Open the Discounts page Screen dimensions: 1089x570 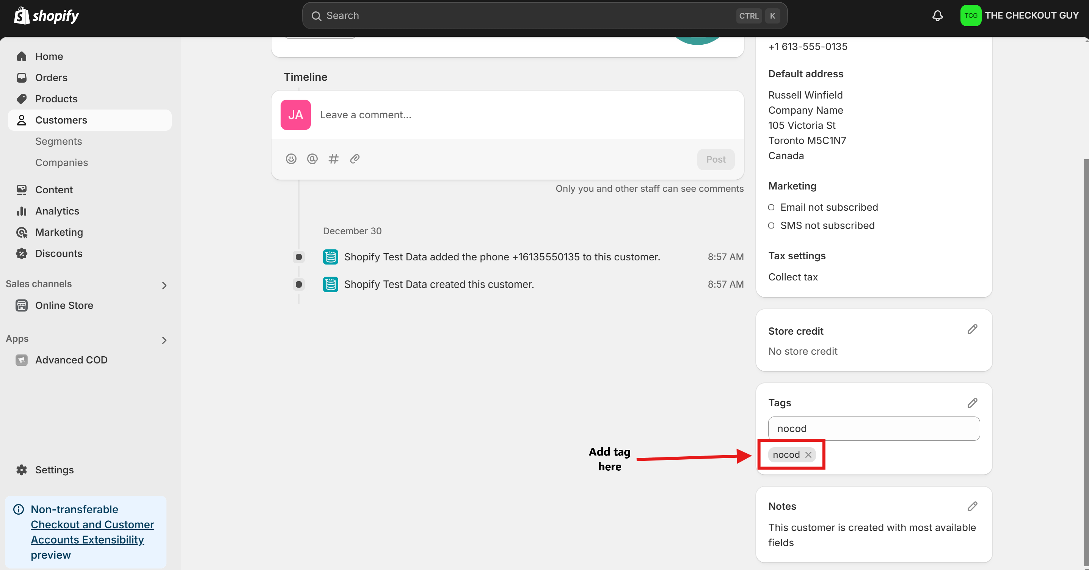58,254
